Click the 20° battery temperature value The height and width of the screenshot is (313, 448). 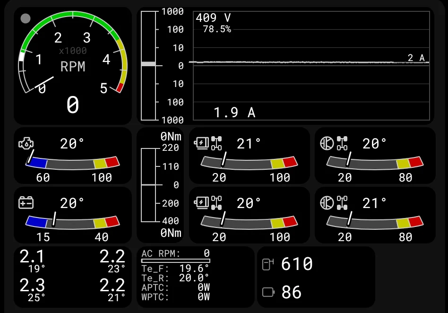72,203
